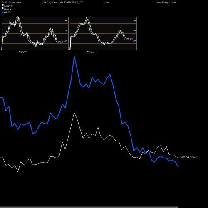Screen dimensions: 208x208
Task: Click the highest peak of the blue OBV line
Action: [x=74, y=57]
